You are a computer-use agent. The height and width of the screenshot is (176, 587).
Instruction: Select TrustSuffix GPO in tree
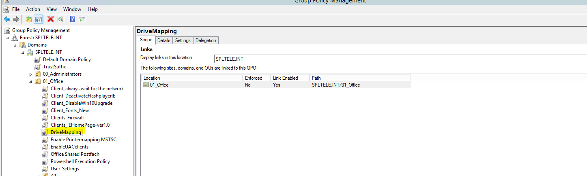pos(54,67)
